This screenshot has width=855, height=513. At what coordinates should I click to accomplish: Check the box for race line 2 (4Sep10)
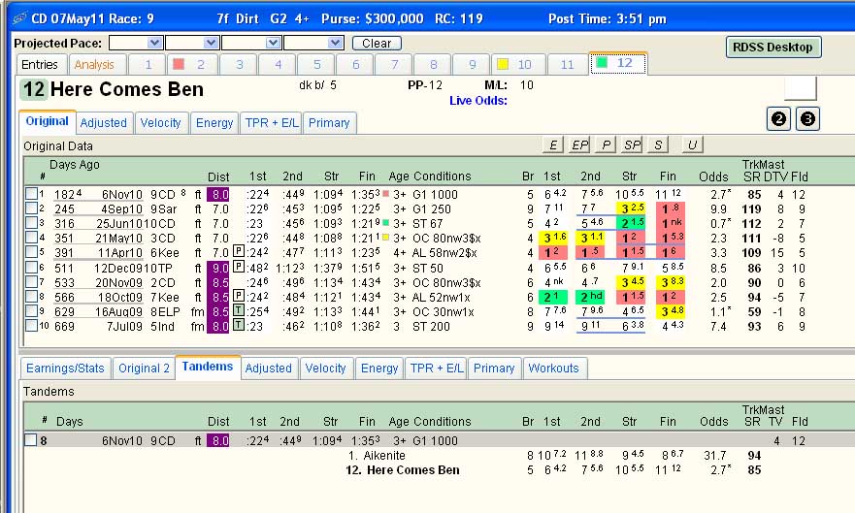[31, 208]
